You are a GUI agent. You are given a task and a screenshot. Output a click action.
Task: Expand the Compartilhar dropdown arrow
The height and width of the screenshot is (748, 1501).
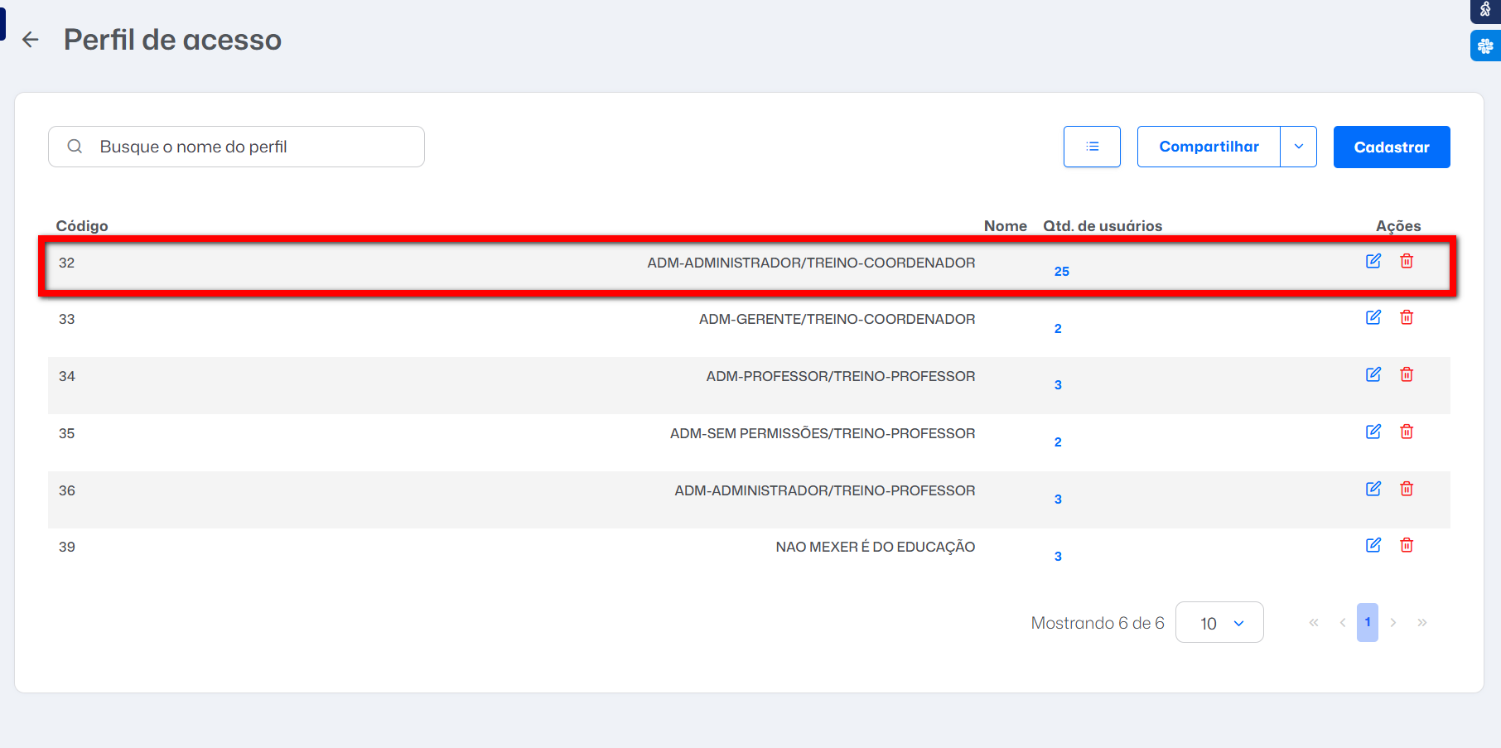(x=1299, y=147)
